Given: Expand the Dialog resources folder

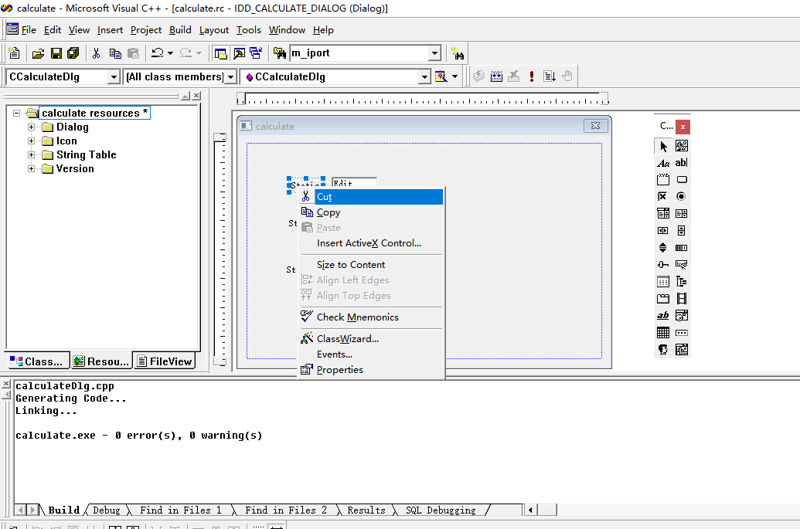Looking at the screenshot, I should coord(31,127).
